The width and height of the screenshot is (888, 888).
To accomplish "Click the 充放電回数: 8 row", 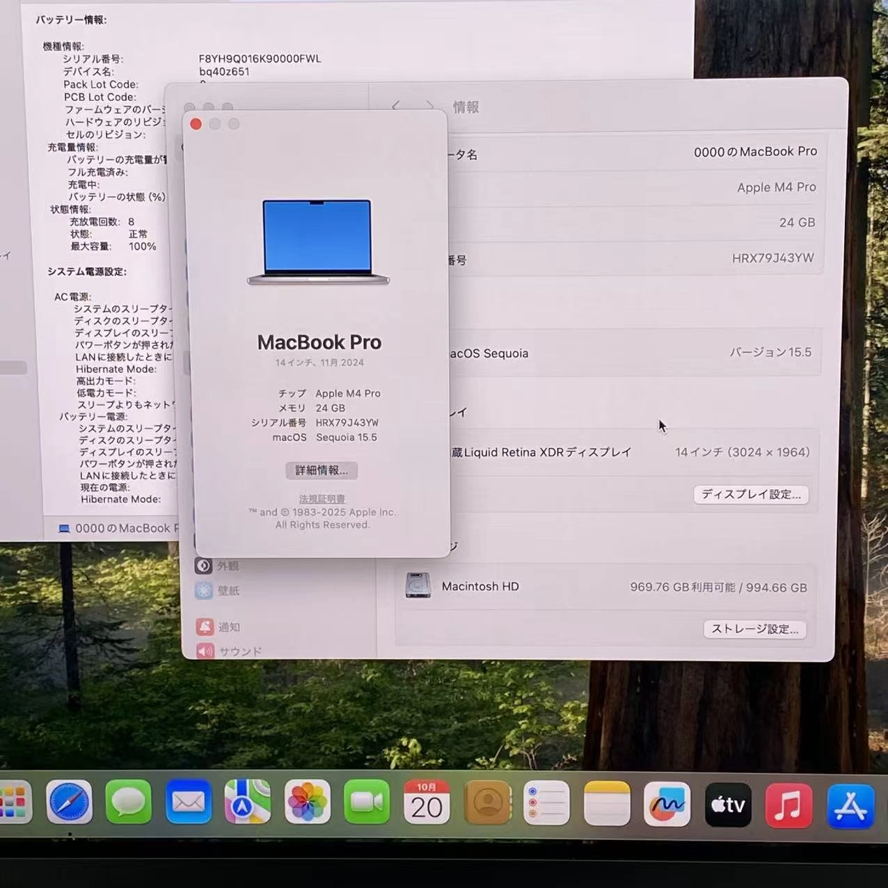I will point(102,221).
